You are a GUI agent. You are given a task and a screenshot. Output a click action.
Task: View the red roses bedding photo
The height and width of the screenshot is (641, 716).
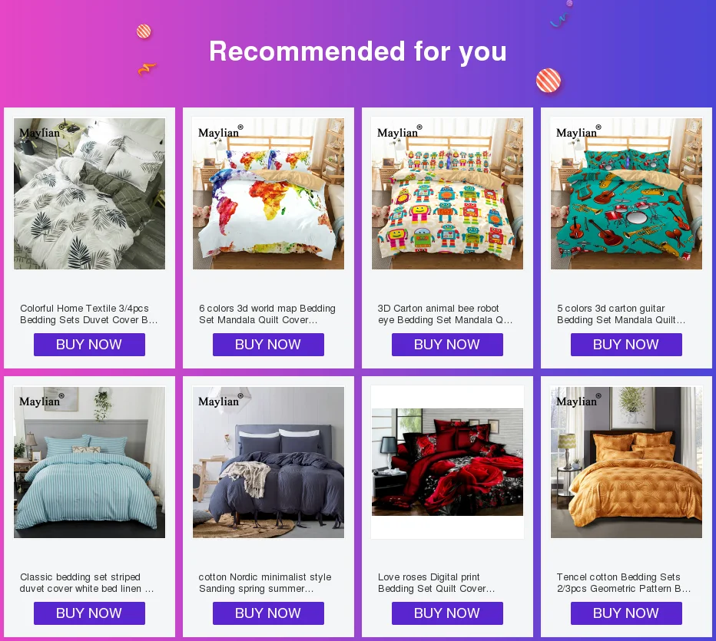(x=447, y=462)
